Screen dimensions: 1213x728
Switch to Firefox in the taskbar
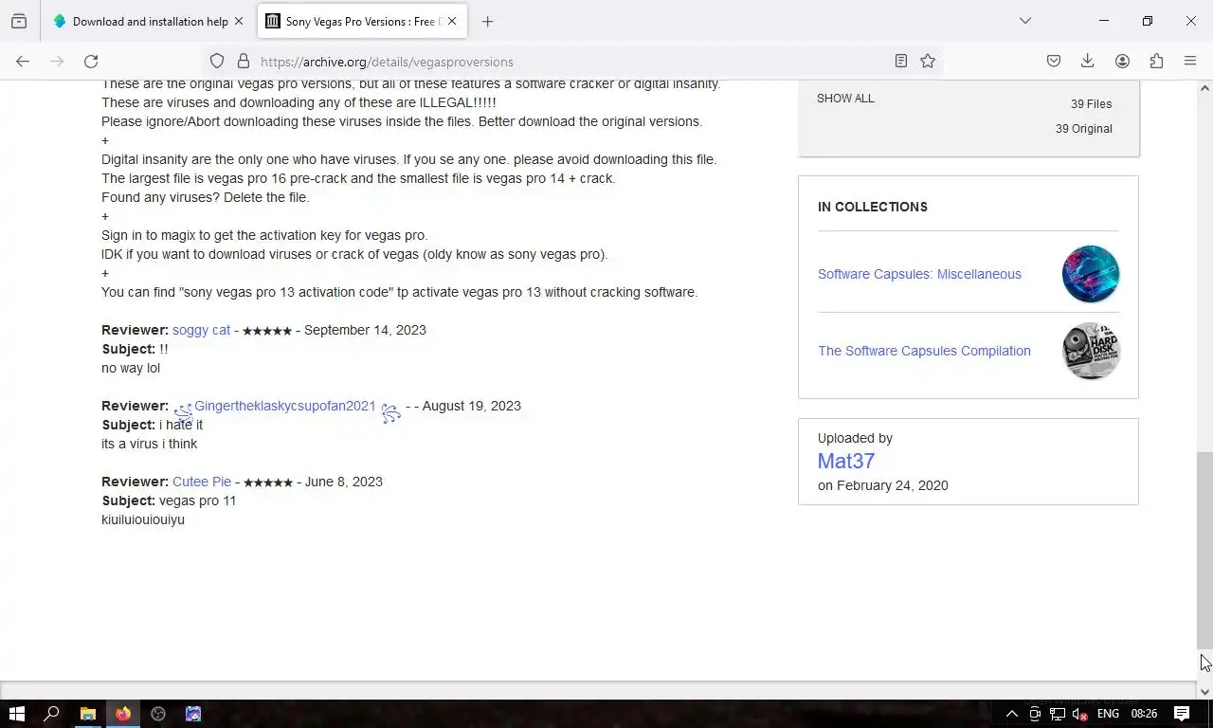(x=123, y=714)
